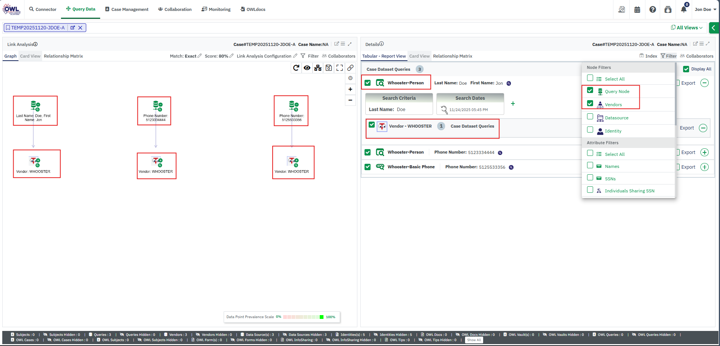The image size is (720, 346).
Task: Collapse the Whooster-Person Last Name query
Action: 704,83
